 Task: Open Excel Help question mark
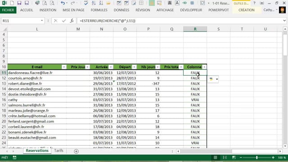point(254,3)
